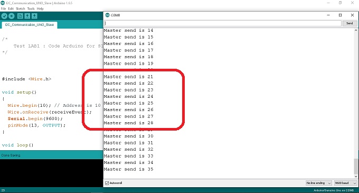Click output line 'Master send is 28'
This screenshot has width=359, height=193.
click(128, 123)
